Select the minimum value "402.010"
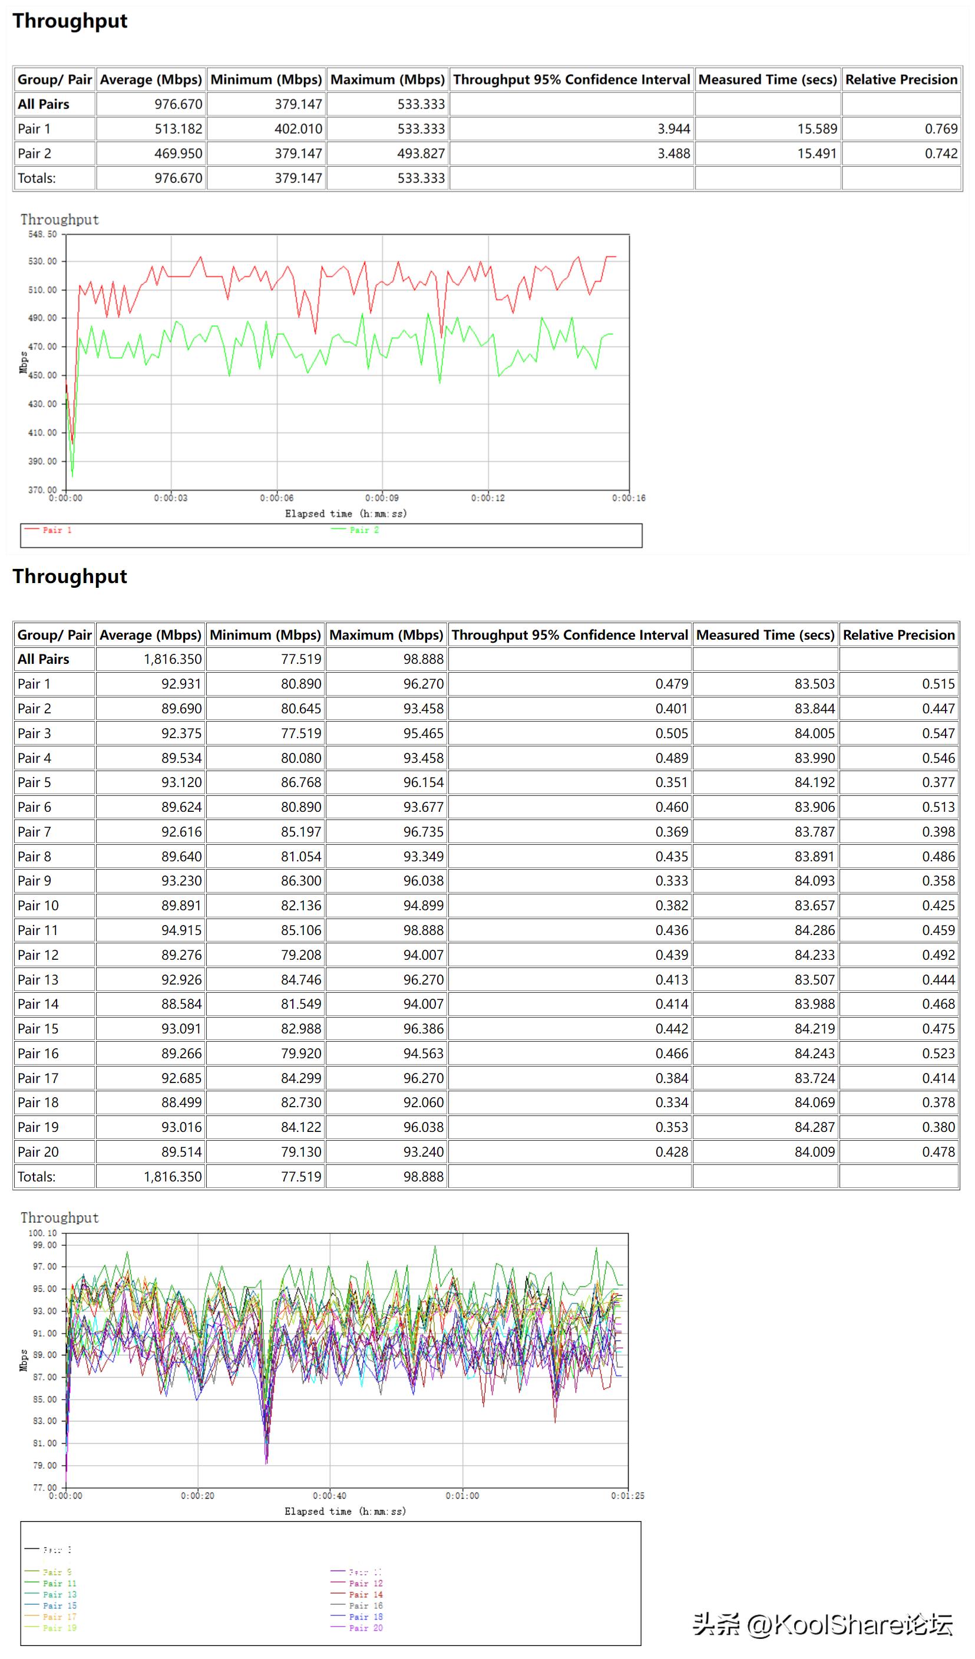975x1659 pixels. [x=298, y=129]
